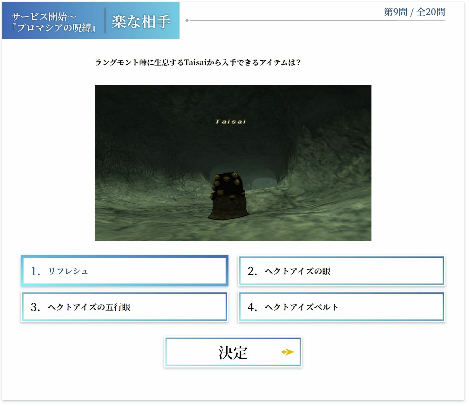Click the quiz progress bar line

tap(318, 20)
